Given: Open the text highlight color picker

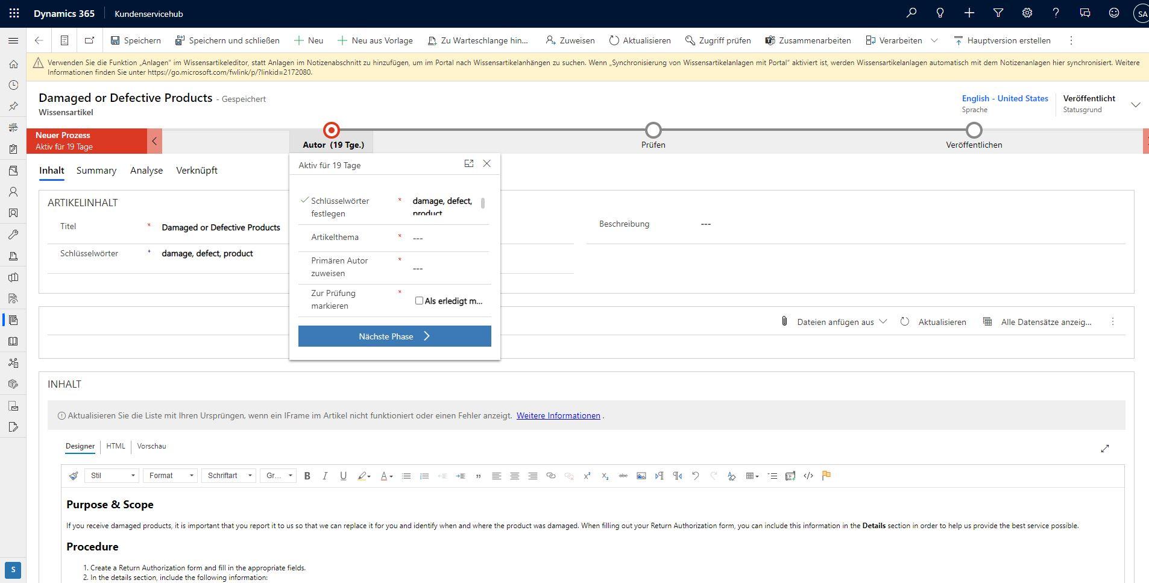Looking at the screenshot, I should [364, 476].
